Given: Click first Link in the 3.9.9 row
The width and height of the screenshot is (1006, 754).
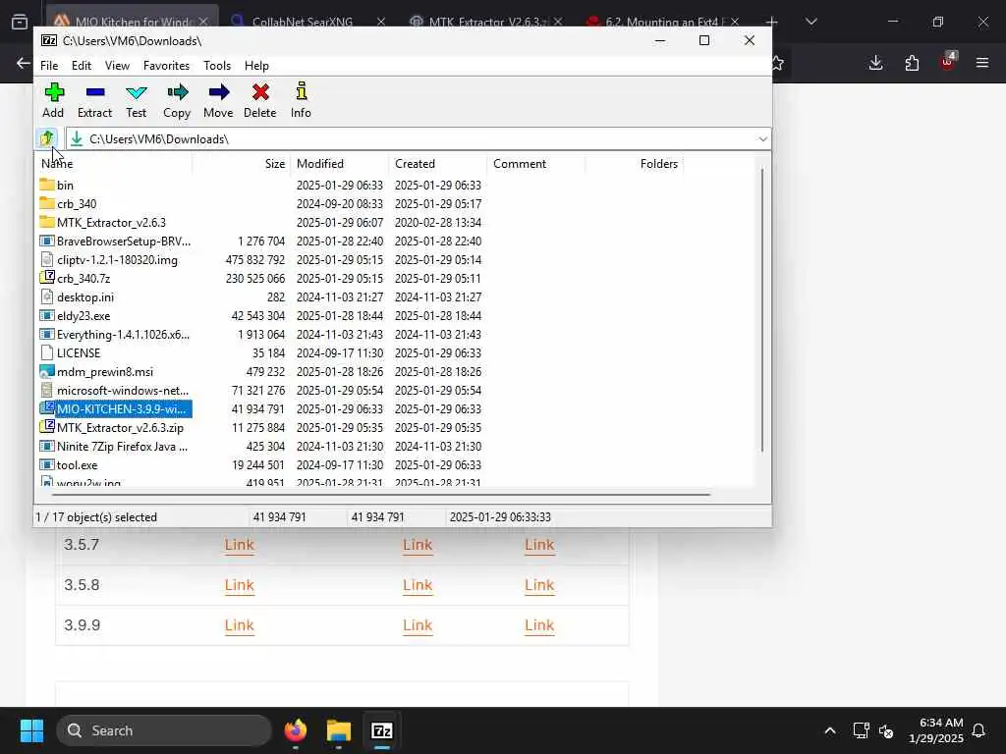Looking at the screenshot, I should 240,625.
